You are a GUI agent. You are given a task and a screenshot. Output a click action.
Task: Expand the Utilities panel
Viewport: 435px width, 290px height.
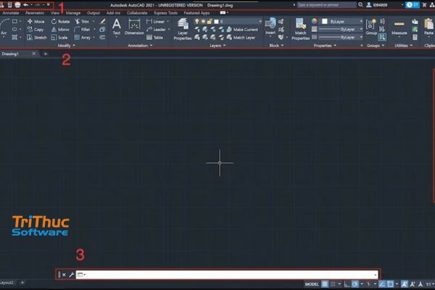pyautogui.click(x=403, y=45)
